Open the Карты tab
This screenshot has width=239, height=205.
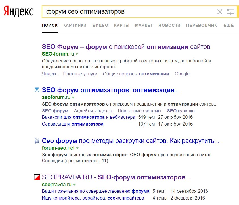(121, 25)
